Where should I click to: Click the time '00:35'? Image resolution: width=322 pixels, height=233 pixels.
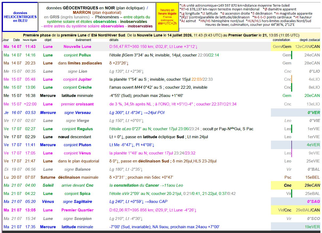point(30,71)
